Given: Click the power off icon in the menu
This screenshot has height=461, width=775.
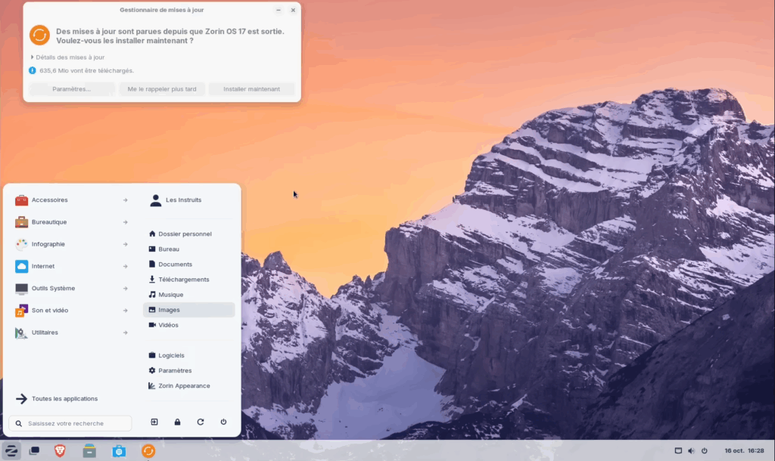Looking at the screenshot, I should tap(223, 422).
